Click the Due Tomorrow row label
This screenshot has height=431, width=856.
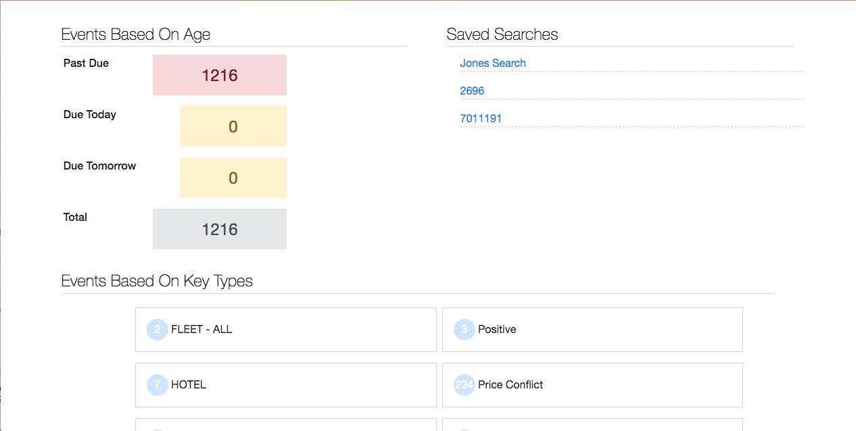pyautogui.click(x=99, y=166)
